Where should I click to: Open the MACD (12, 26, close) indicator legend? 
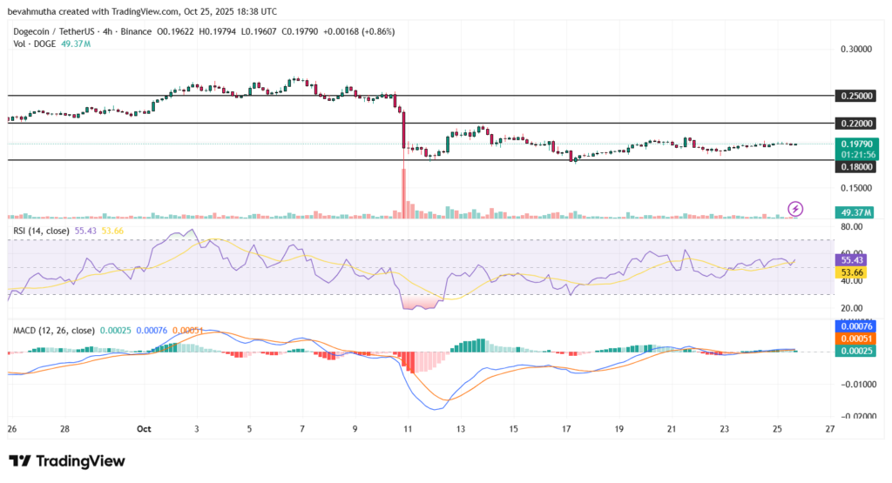54,331
